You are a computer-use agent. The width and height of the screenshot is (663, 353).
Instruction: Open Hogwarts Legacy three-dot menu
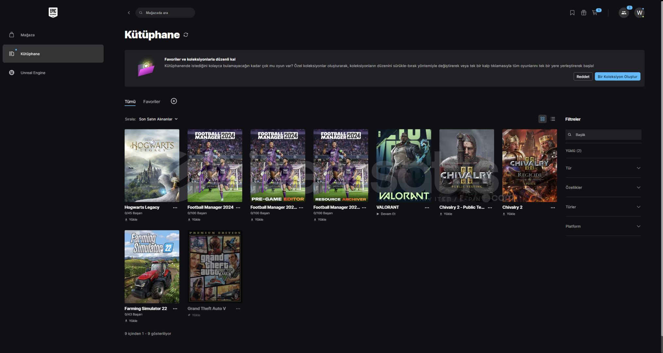(x=175, y=208)
